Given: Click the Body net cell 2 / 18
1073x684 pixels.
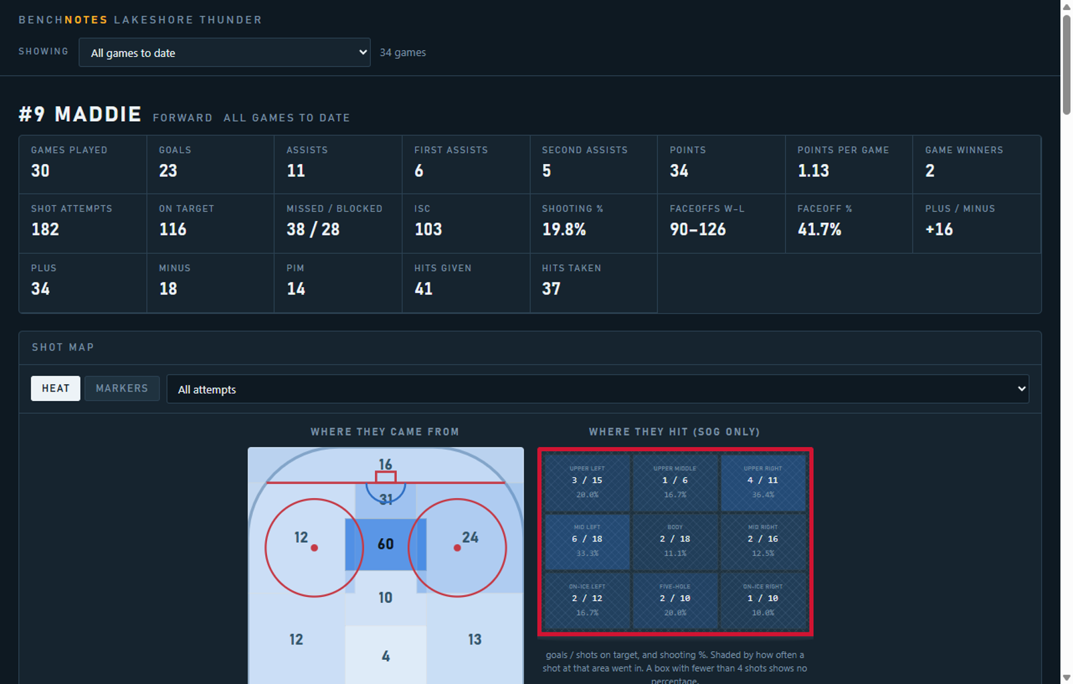Looking at the screenshot, I should click(x=675, y=541).
